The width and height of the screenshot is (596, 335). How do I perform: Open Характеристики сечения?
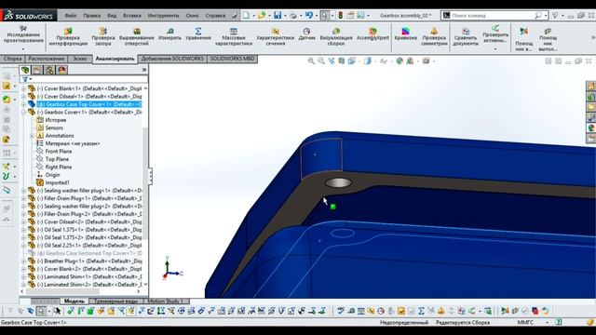[x=276, y=36]
